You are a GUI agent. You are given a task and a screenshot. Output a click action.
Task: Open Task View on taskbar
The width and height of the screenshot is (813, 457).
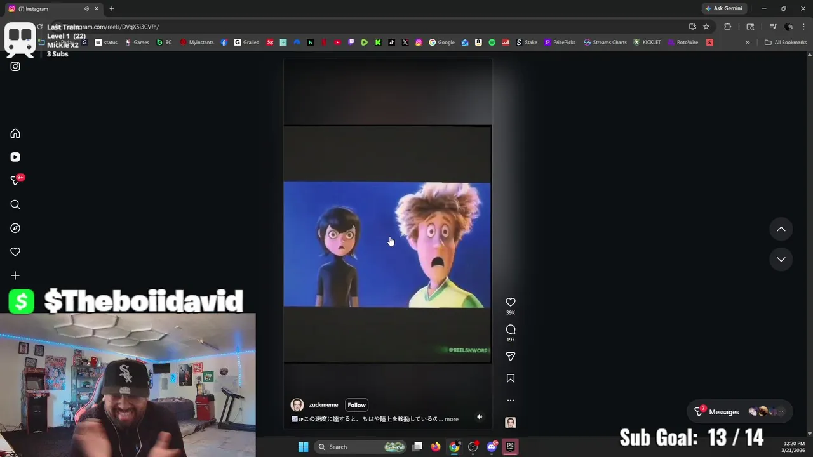tap(417, 447)
